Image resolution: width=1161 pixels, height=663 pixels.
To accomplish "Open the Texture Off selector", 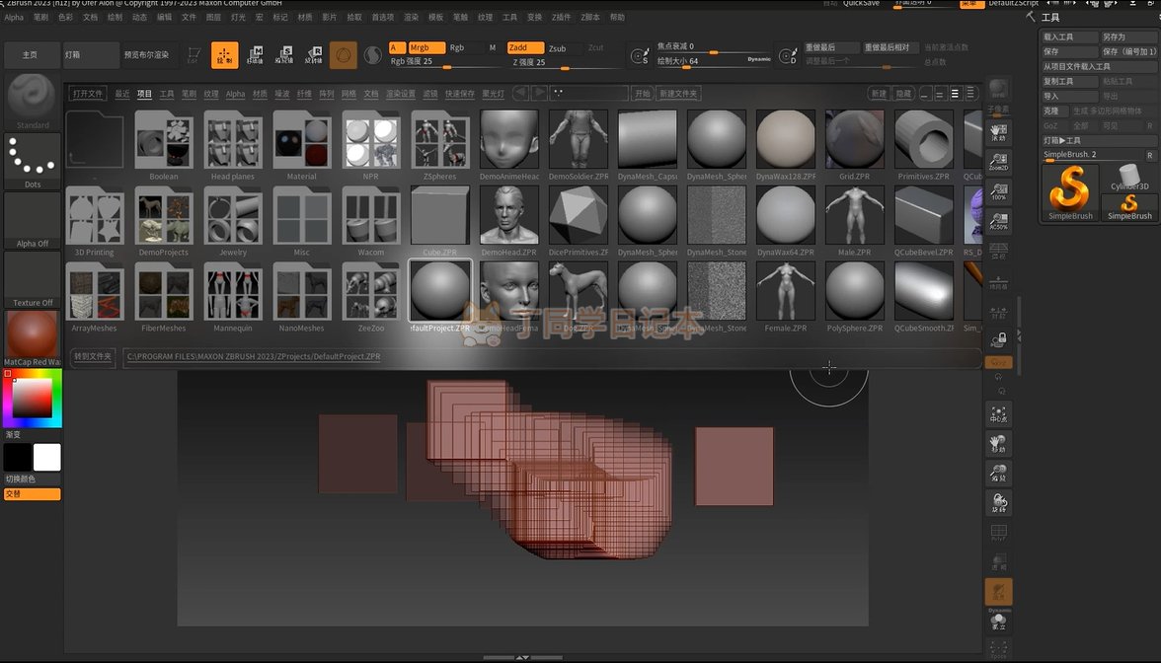I will coord(33,279).
